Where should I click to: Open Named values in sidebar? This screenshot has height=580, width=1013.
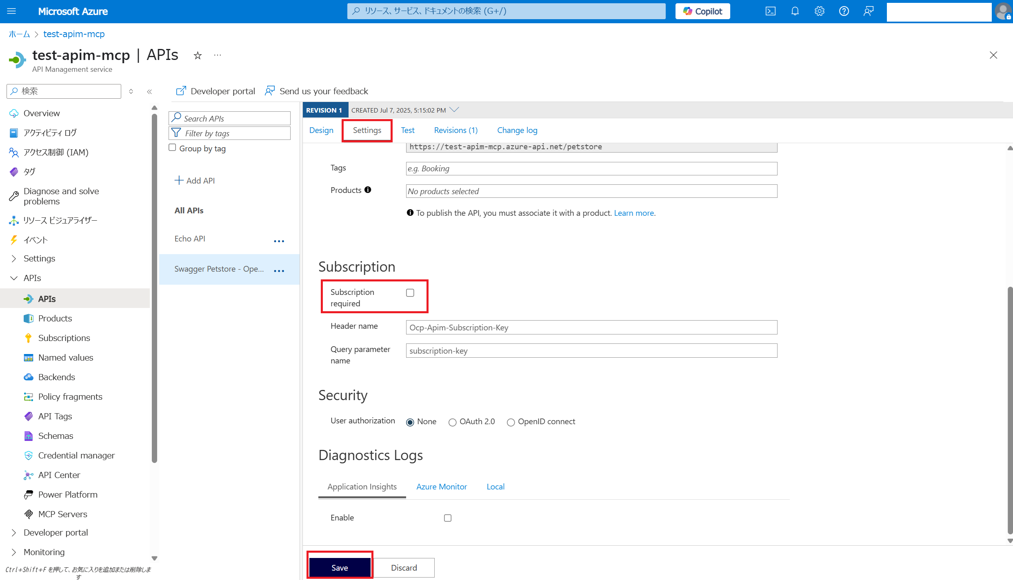point(66,357)
